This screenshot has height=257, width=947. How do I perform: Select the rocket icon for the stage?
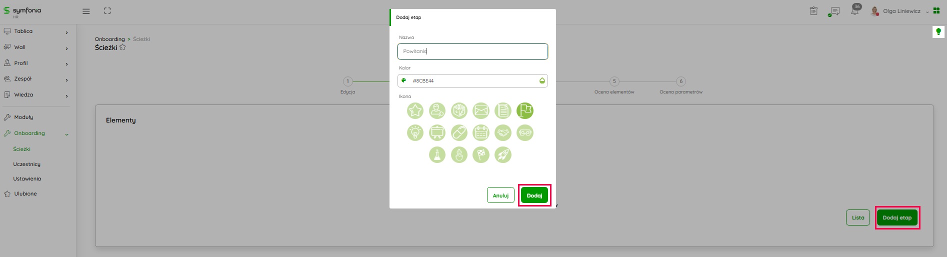[503, 155]
